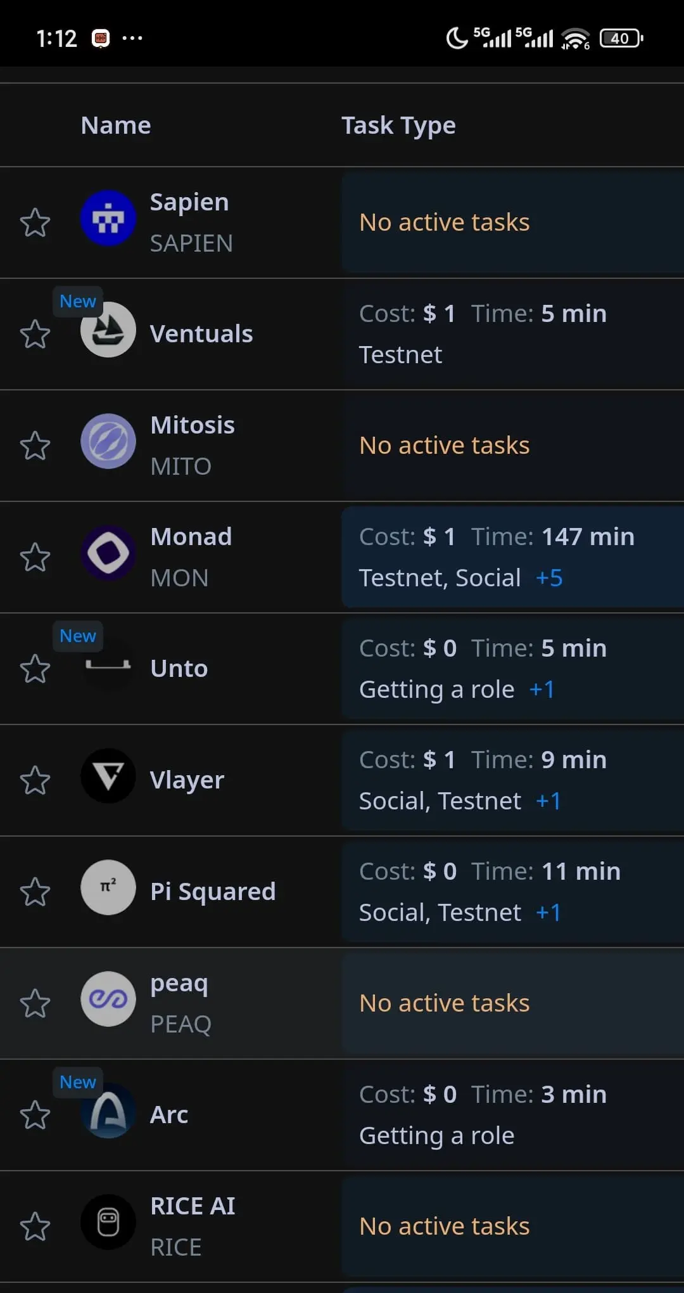Select the peaq infinity logo
This screenshot has width=684, height=1293.
click(x=108, y=999)
